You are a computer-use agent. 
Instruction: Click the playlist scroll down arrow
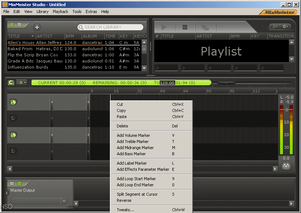coord(292,59)
